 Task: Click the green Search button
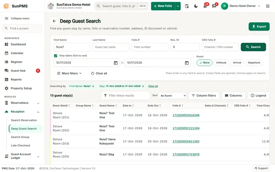tap(253, 47)
